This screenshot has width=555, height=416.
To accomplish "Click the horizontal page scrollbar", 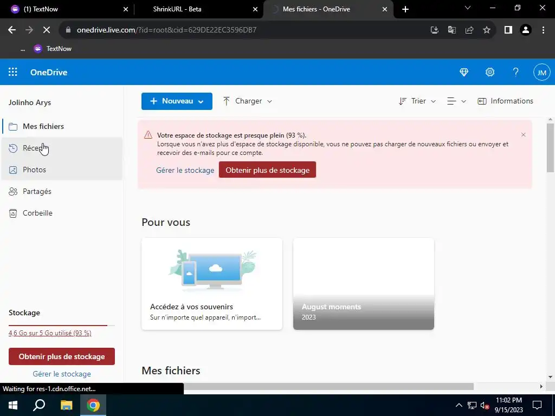I will coord(328,386).
